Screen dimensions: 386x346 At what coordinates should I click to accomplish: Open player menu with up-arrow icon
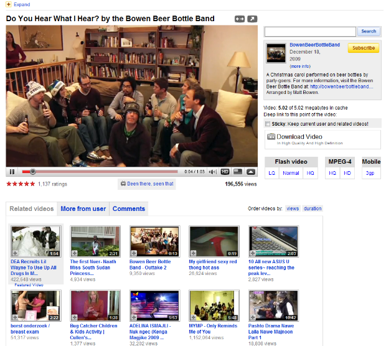coord(251,172)
